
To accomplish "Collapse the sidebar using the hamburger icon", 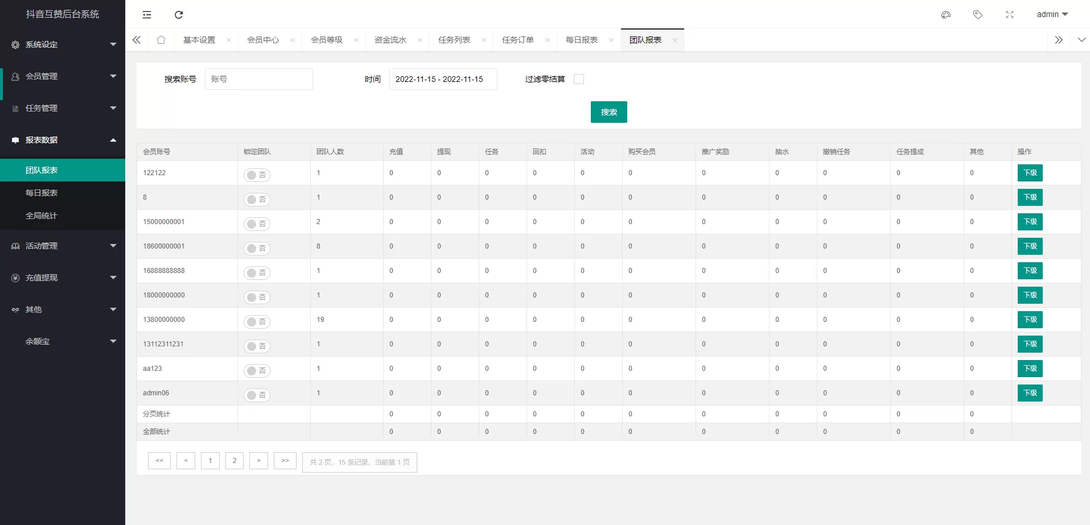I will coord(146,14).
